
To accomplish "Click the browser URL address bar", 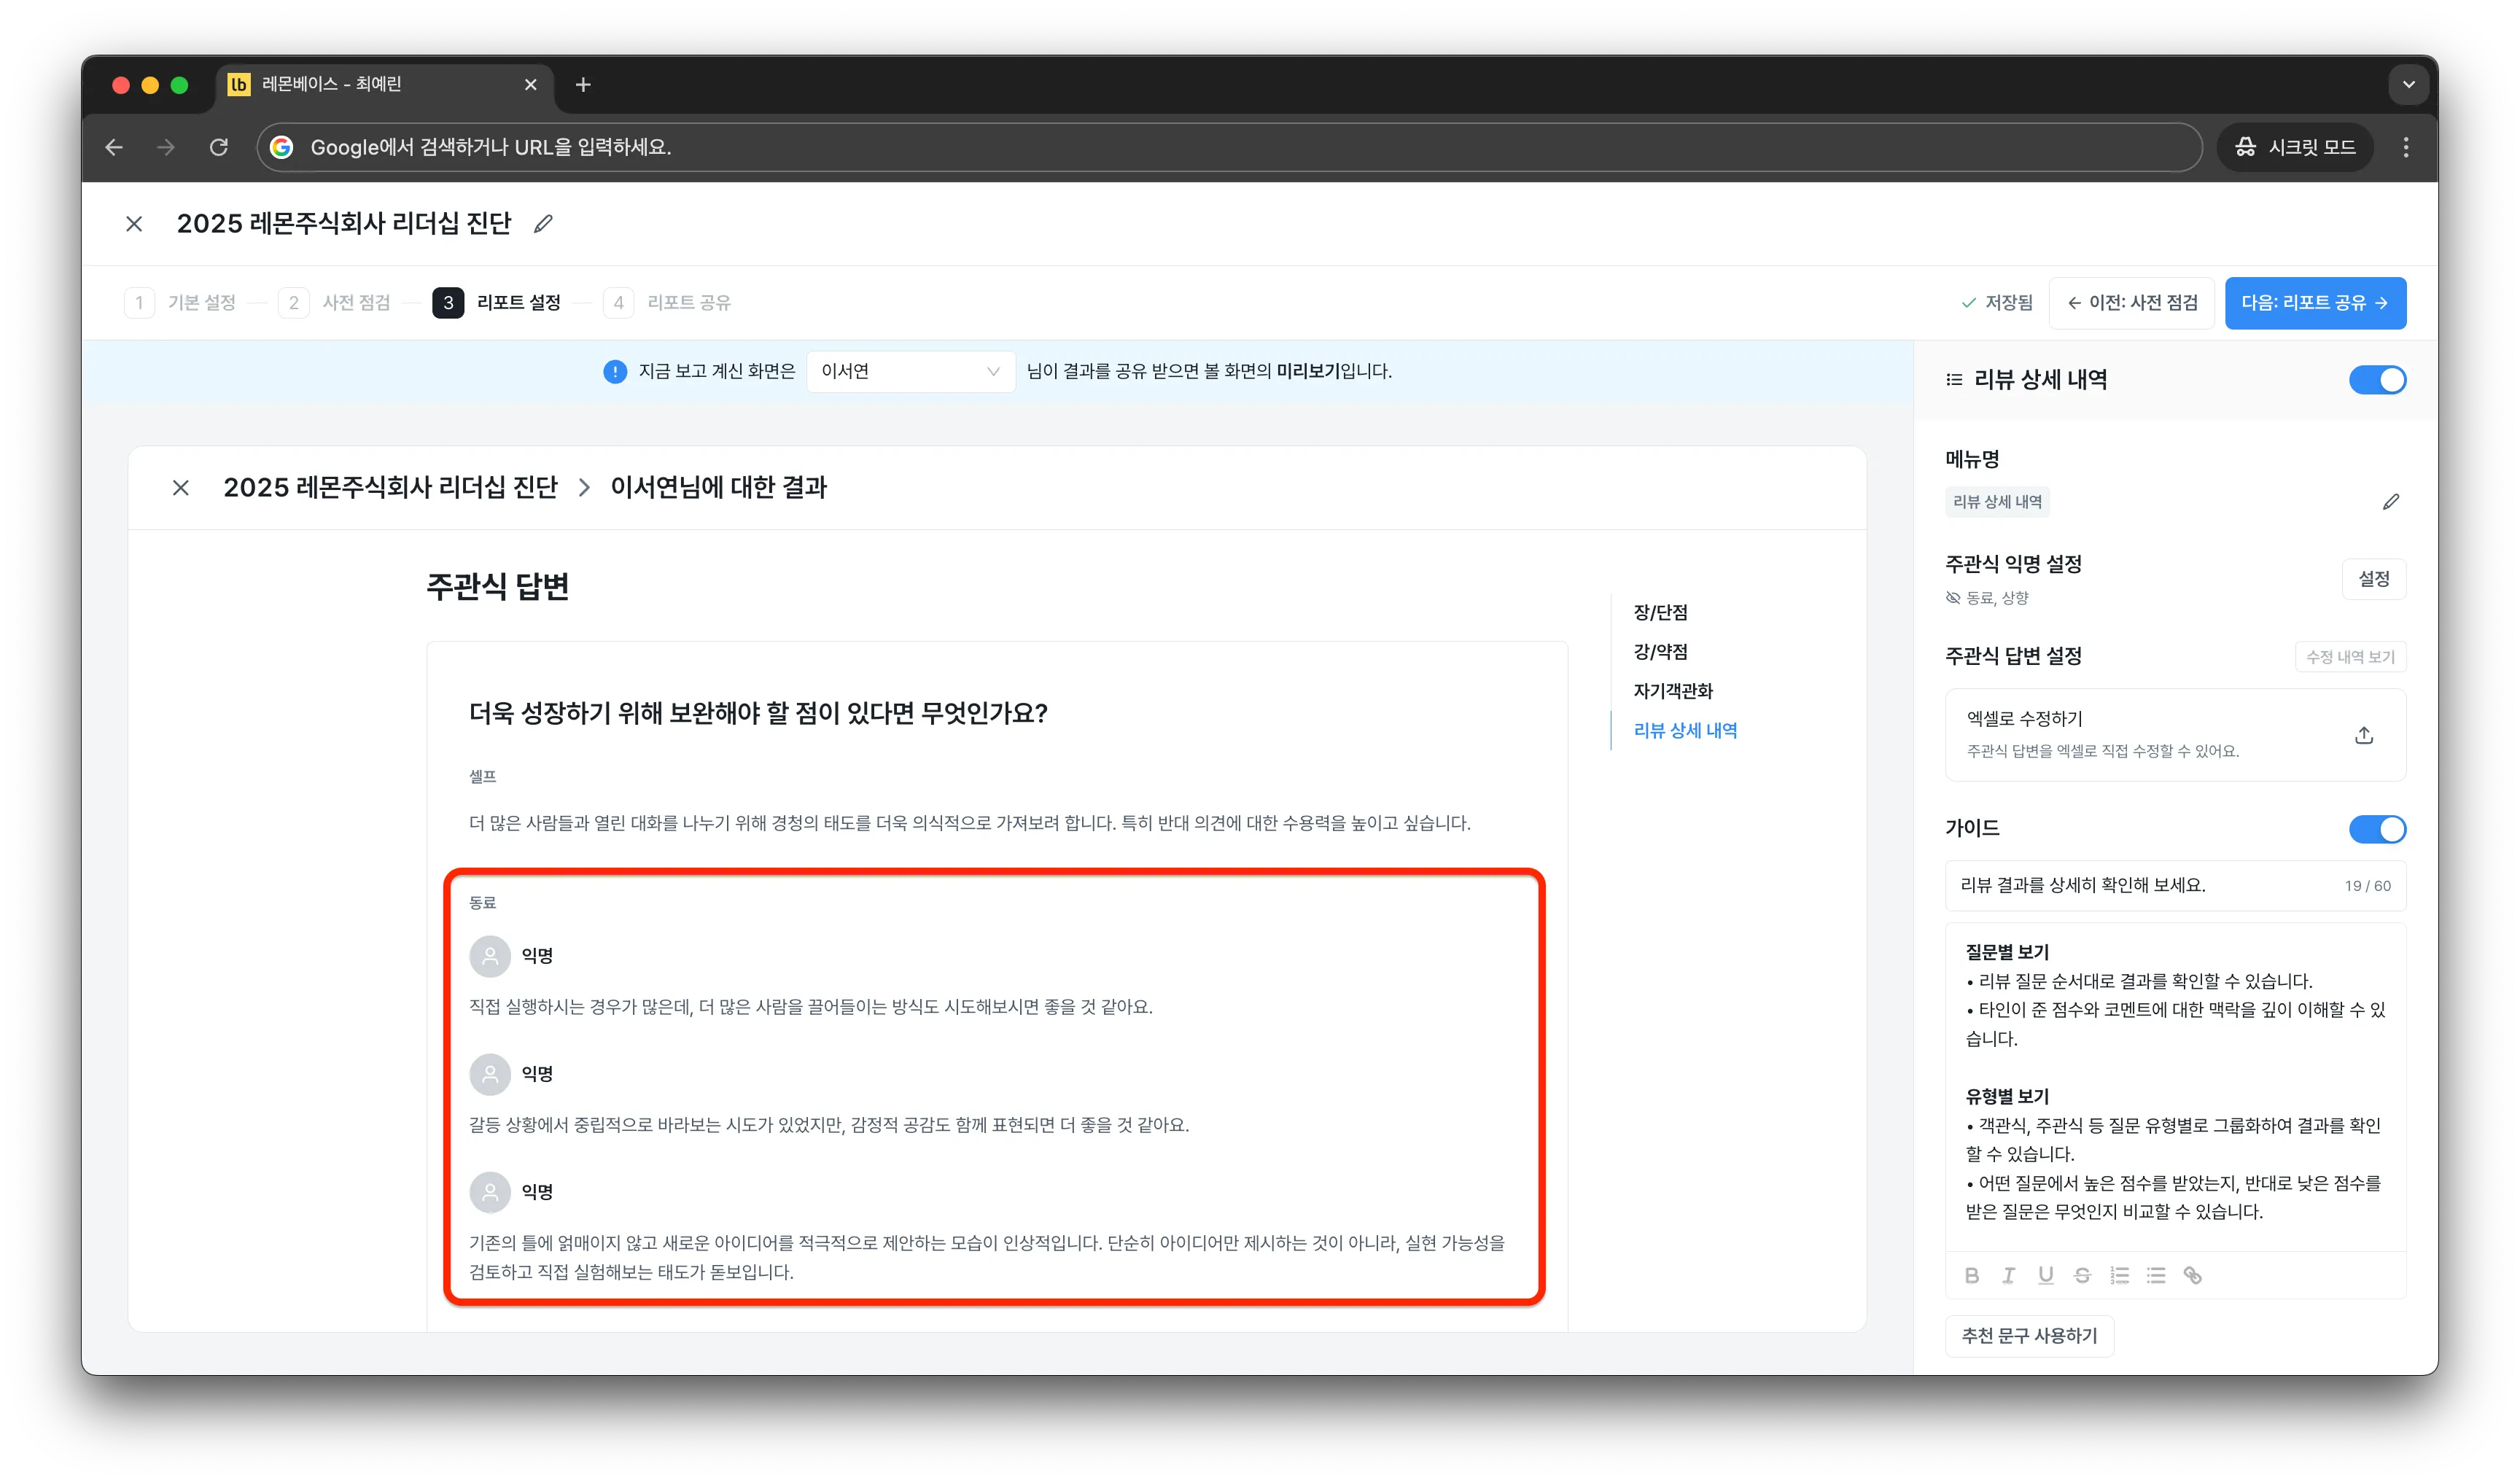I will pyautogui.click(x=1229, y=147).
